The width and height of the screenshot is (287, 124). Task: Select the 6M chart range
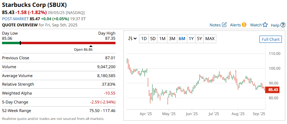tap(182, 39)
